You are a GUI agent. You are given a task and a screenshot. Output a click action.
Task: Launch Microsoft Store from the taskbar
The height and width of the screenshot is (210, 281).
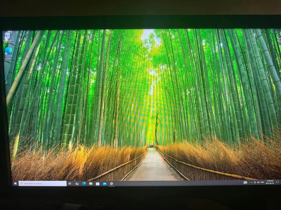(x=97, y=183)
